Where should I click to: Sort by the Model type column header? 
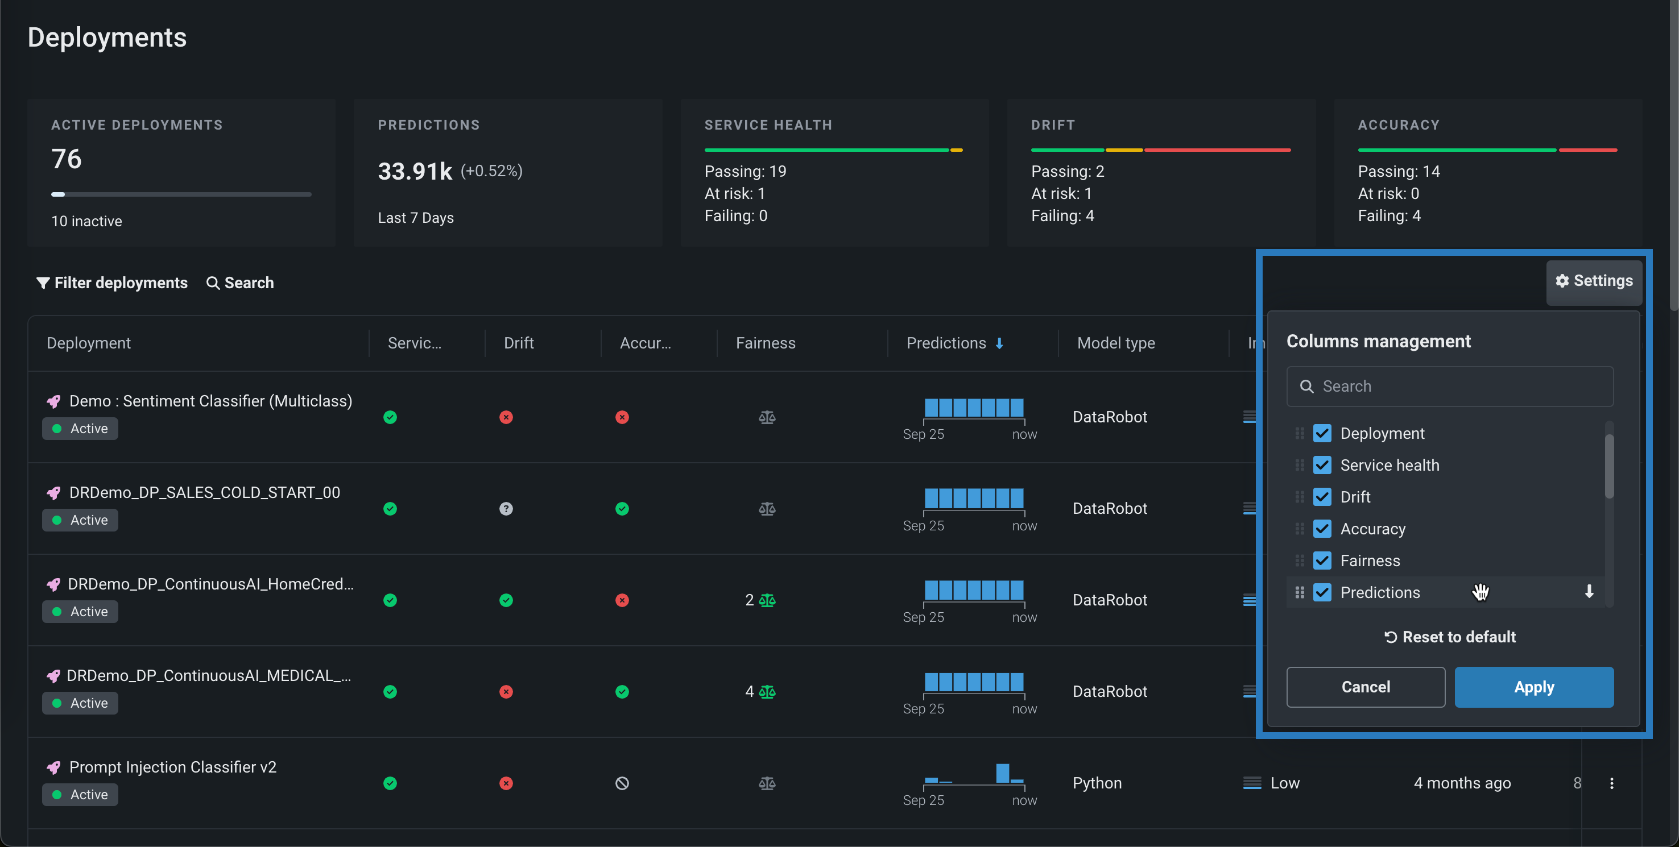point(1116,343)
